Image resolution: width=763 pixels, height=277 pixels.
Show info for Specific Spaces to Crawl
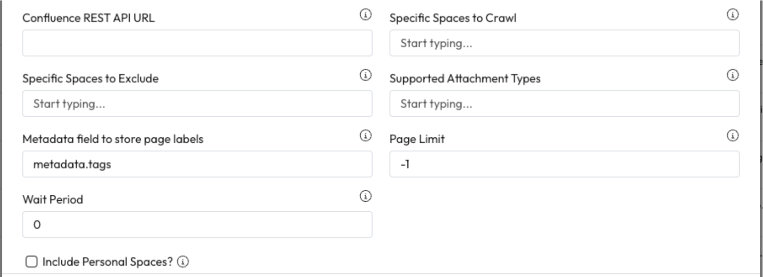point(733,15)
